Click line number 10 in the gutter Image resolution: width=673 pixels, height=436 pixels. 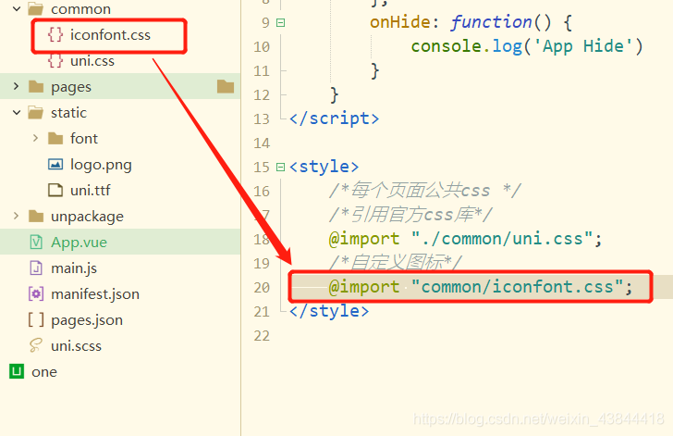[x=262, y=46]
